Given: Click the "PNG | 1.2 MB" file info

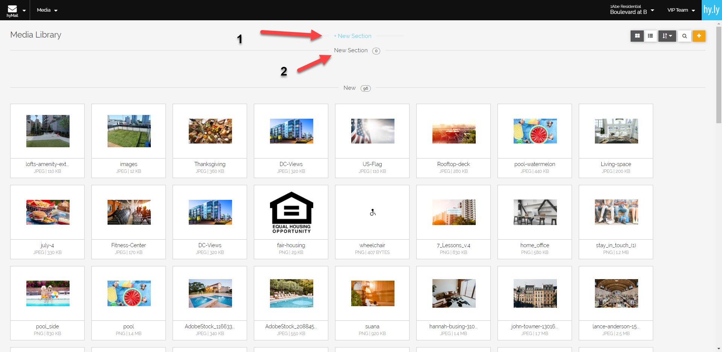Looking at the screenshot, I should point(616,252).
